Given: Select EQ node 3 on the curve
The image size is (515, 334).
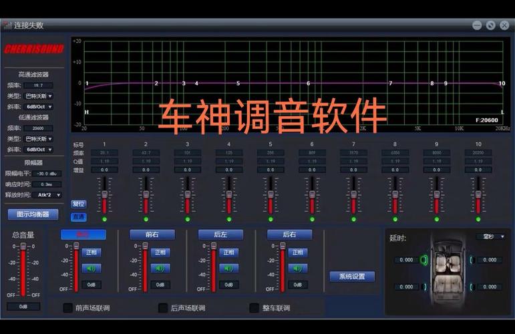Looking at the screenshot, I should [x=184, y=83].
